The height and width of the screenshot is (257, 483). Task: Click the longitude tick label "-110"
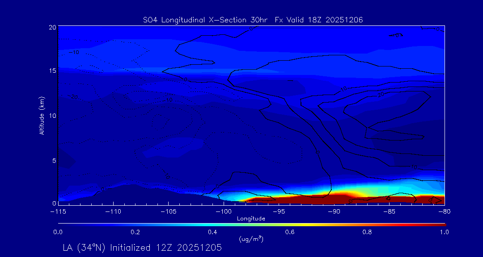(x=113, y=212)
